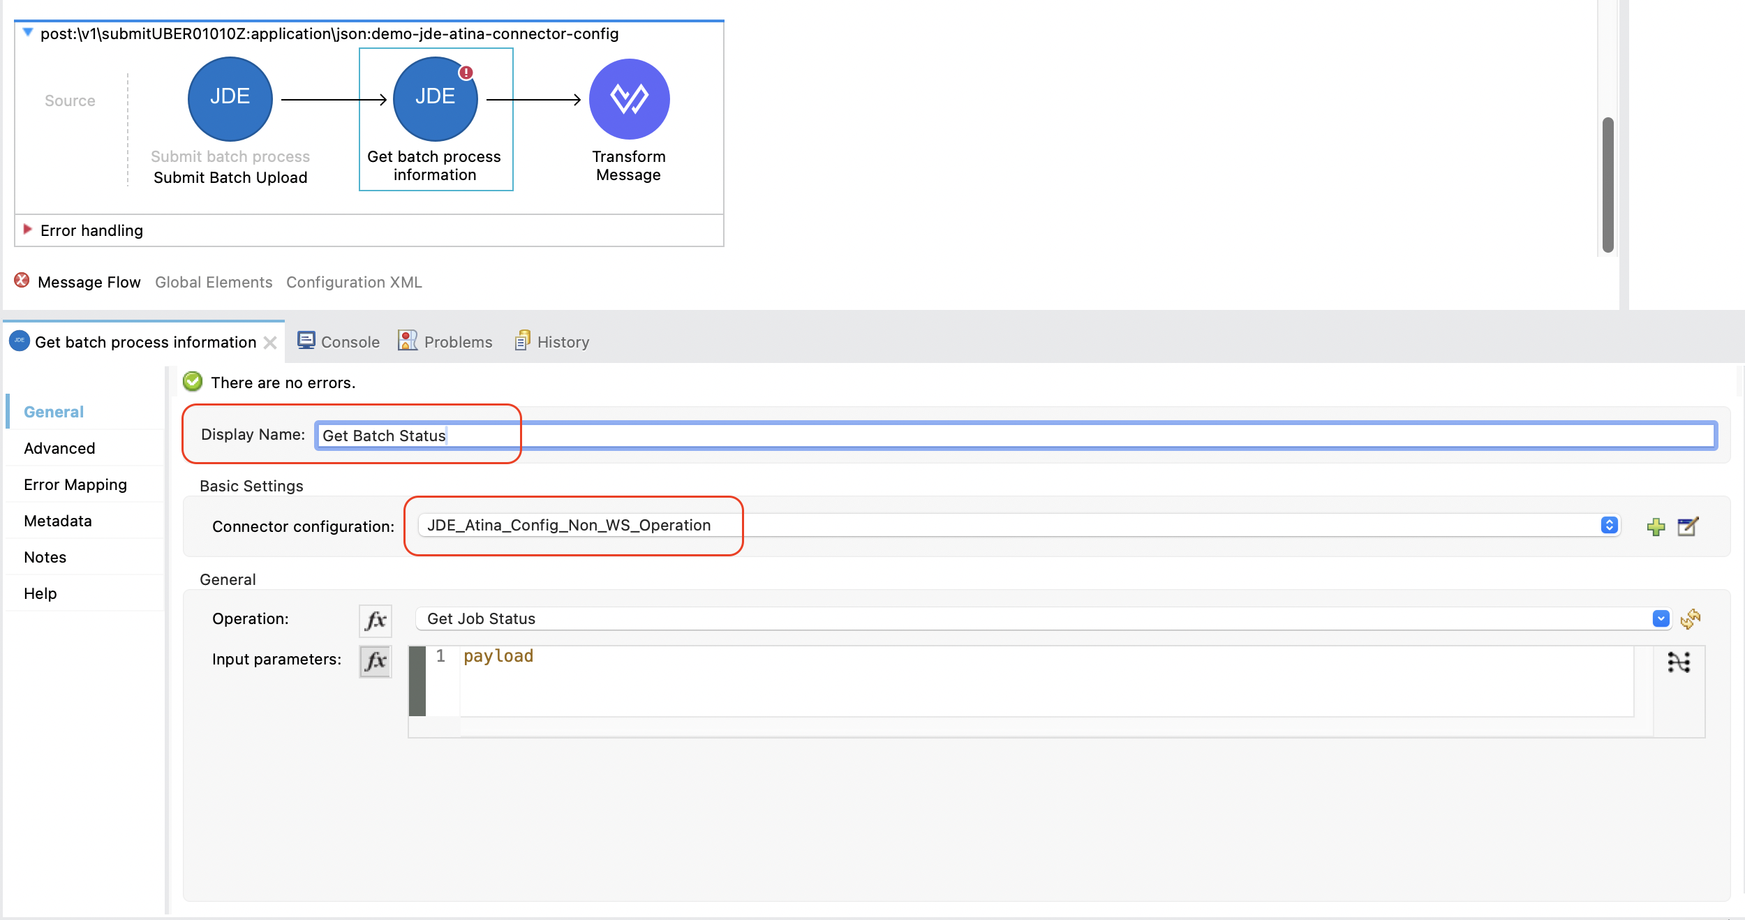Add new connector configuration with plus icon
The height and width of the screenshot is (920, 1745).
1656,527
